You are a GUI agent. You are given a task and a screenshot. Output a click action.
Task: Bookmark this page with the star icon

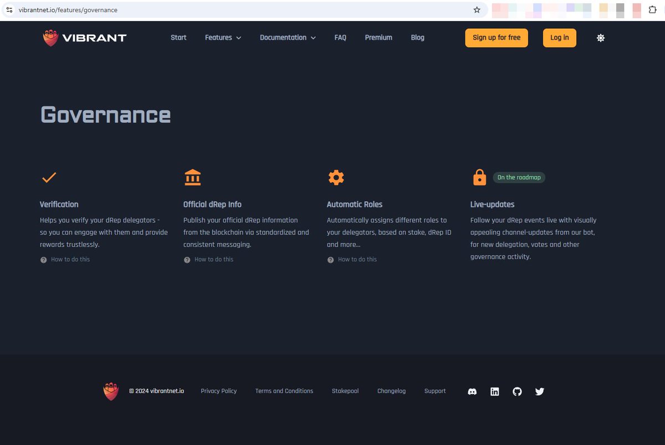[477, 10]
